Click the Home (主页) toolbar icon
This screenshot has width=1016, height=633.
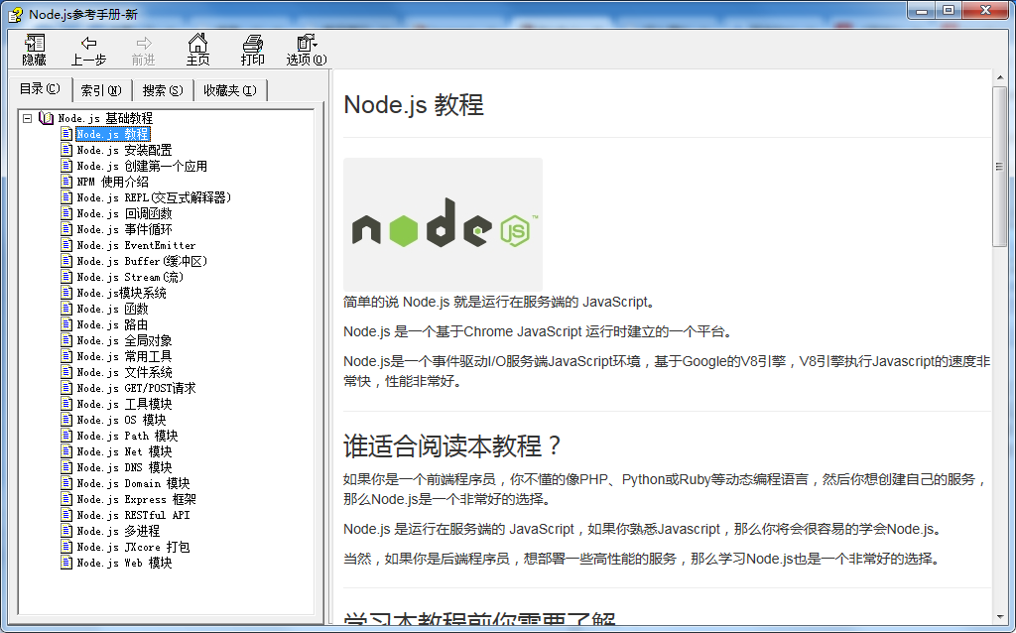(x=197, y=43)
